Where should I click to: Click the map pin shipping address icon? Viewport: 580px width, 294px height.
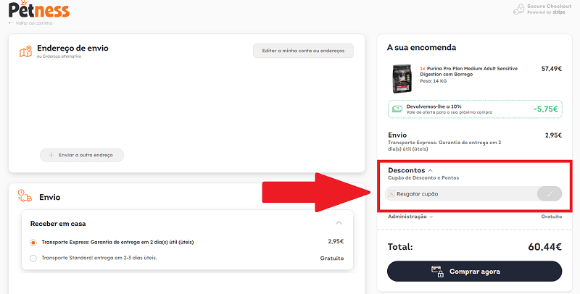tap(25, 51)
